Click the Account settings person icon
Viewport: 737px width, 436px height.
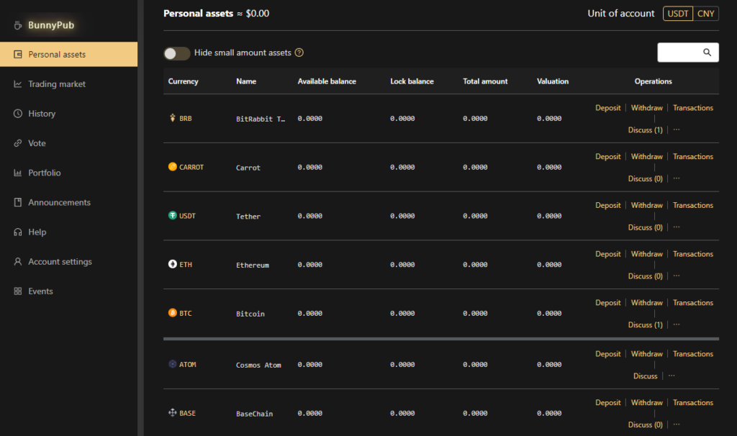(18, 262)
